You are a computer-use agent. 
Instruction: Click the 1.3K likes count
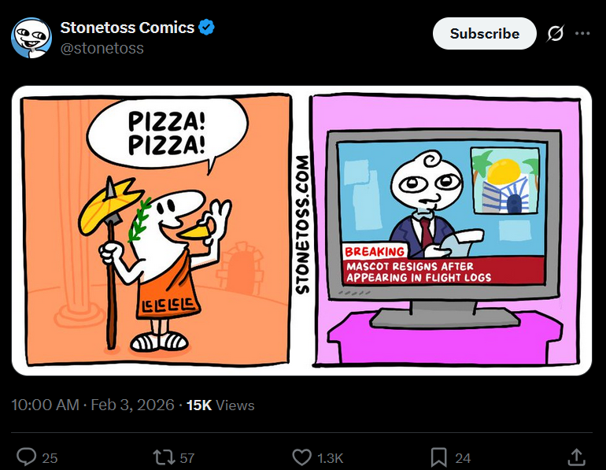[330, 458]
